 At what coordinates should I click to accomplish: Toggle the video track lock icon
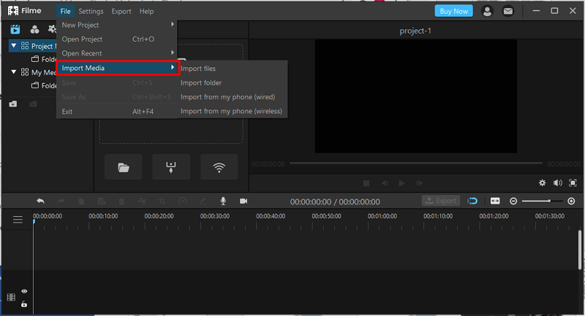click(24, 304)
